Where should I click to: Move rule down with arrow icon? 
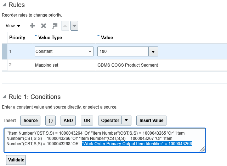[74, 26]
